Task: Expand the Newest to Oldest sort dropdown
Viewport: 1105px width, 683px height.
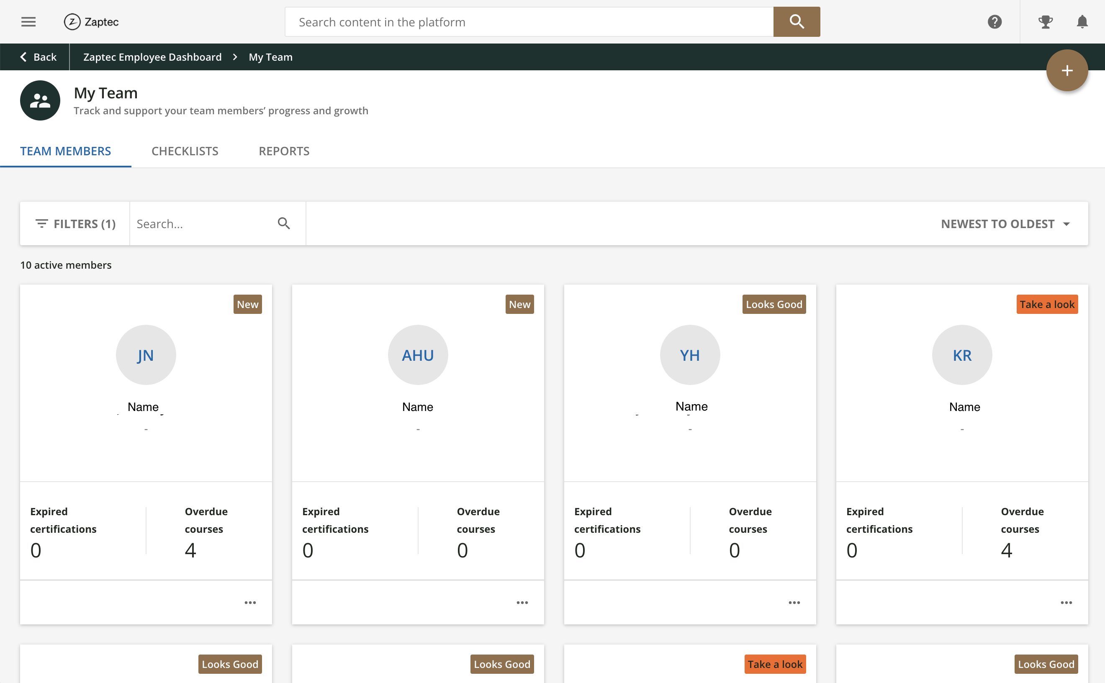Action: (x=1006, y=224)
